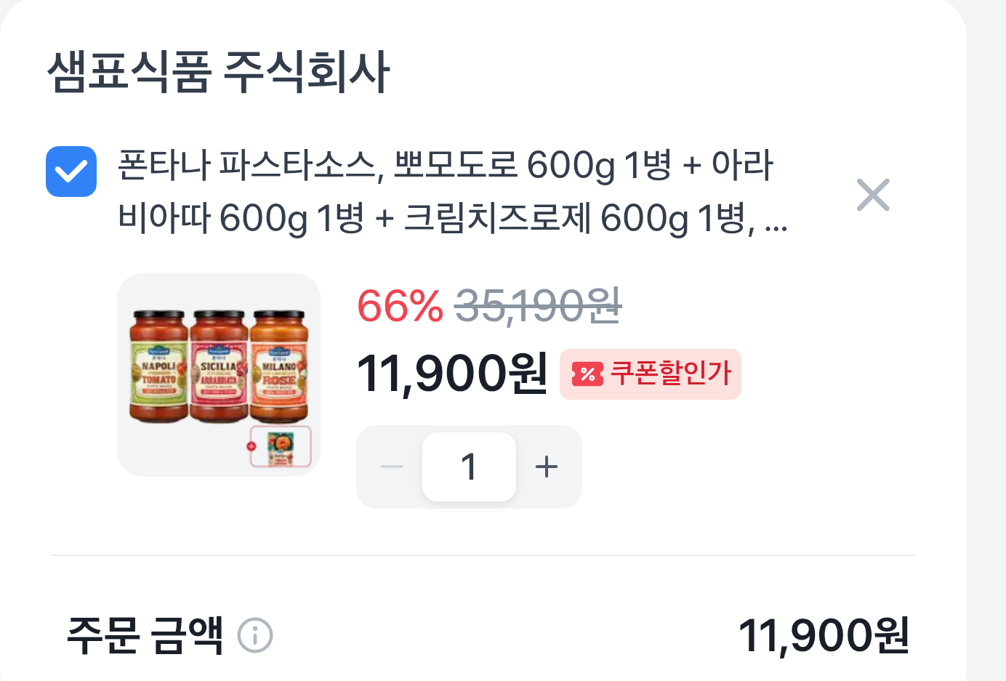Click the 주문 금액 label text
The width and height of the screenshot is (1006, 681).
(x=145, y=635)
